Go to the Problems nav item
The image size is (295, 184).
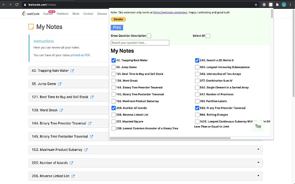click(x=63, y=14)
